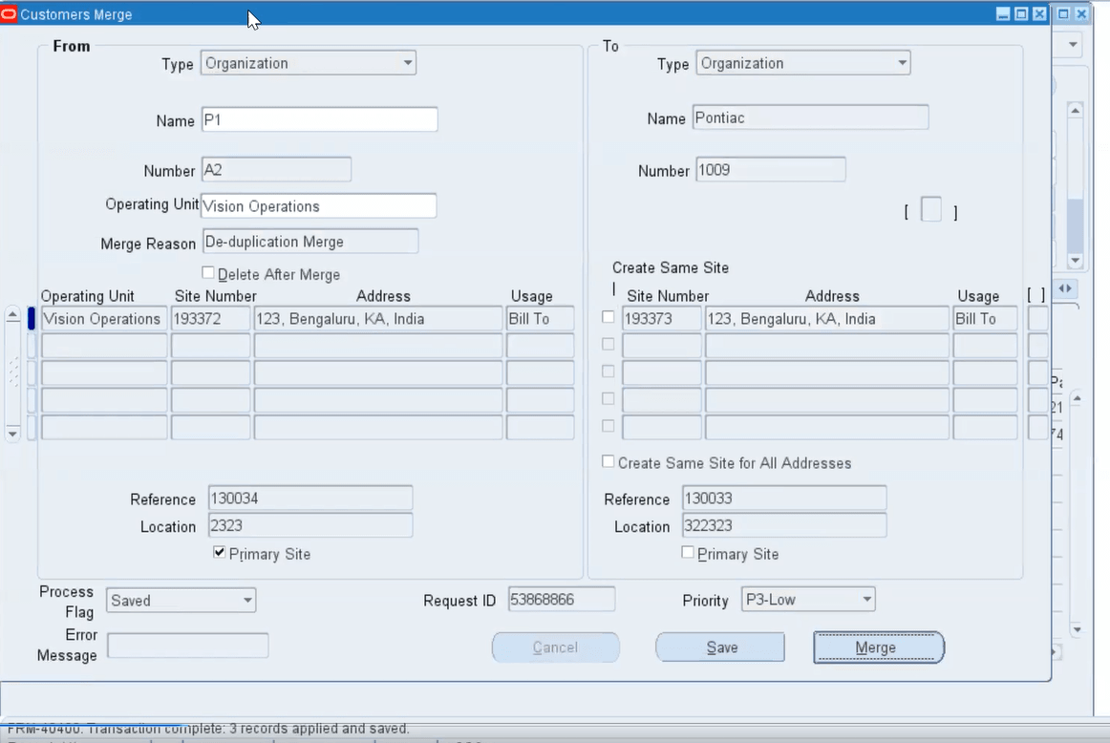
Task: Click the horizontal scroll arrows beside To grid
Action: [x=1065, y=288]
